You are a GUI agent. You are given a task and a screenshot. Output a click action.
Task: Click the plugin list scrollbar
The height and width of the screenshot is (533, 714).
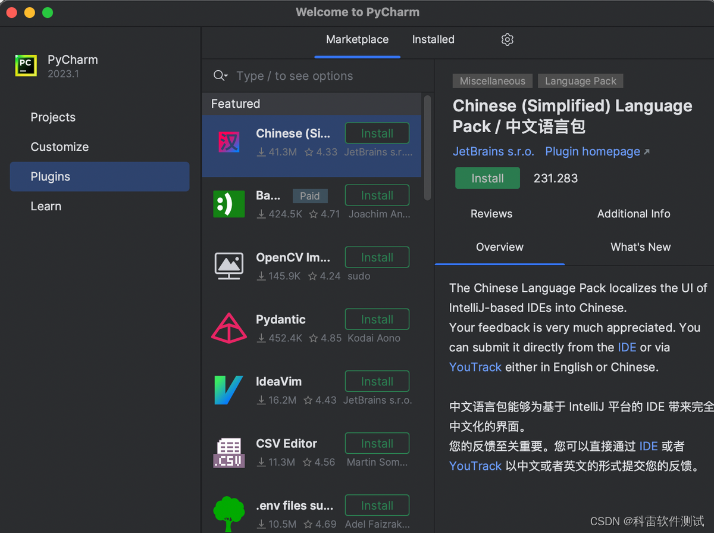coord(427,148)
